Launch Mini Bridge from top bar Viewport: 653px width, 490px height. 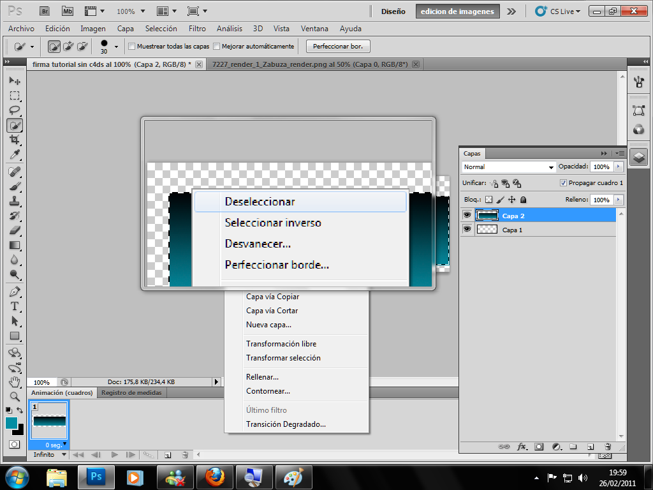click(x=68, y=11)
